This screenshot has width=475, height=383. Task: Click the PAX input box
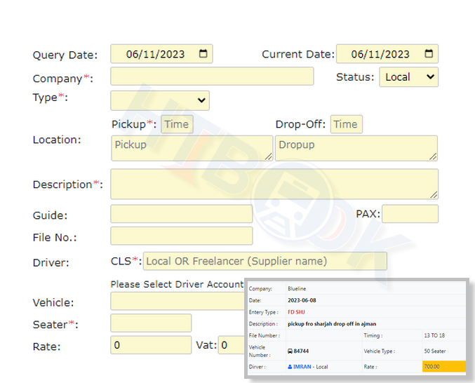pyautogui.click(x=410, y=214)
